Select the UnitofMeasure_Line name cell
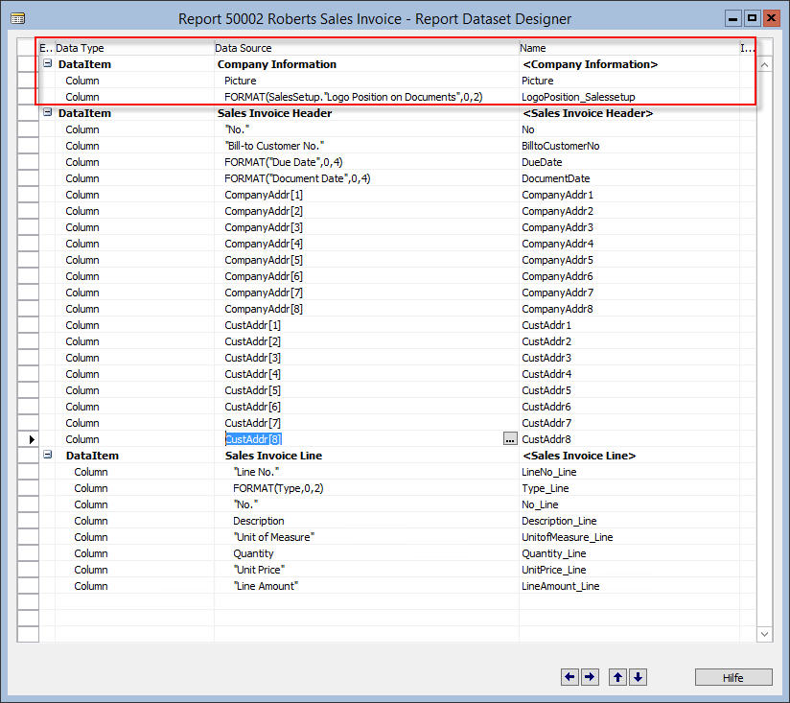 (629, 537)
